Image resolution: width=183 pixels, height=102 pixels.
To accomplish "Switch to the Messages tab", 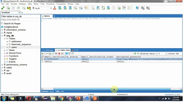I will (48, 50).
